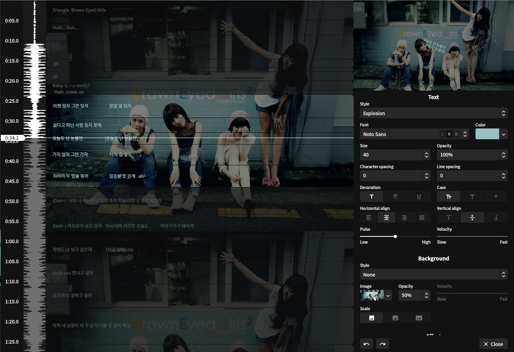The image size is (514, 352).
Task: Select Light (L) font weight
Action: (443, 134)
